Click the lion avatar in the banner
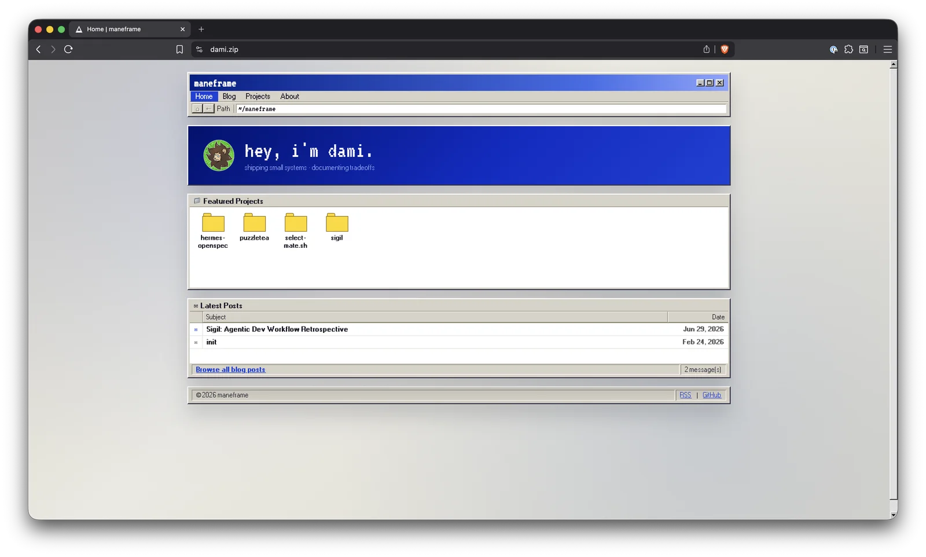 (x=219, y=155)
